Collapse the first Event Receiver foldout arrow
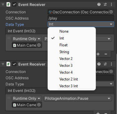 point(3,5)
